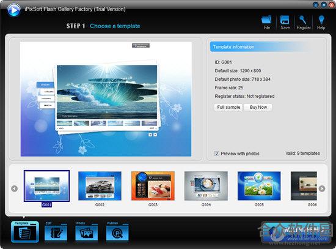The width and height of the screenshot is (336, 249).
Task: Click the G003 label text
Action: (x=153, y=205)
